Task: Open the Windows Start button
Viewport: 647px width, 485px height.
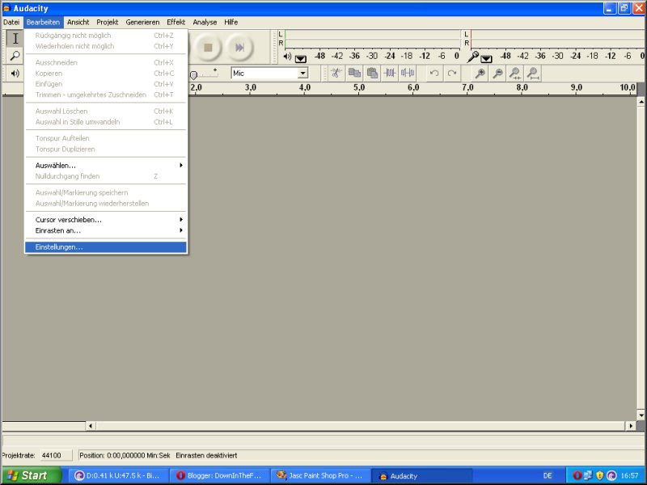Action: [x=32, y=475]
